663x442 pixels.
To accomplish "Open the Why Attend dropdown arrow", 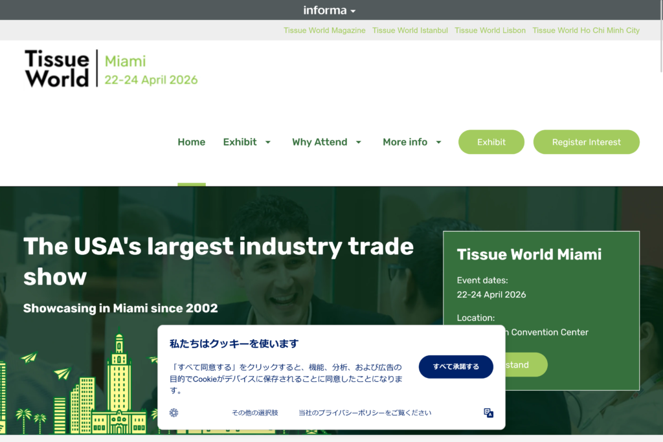I will [x=359, y=142].
